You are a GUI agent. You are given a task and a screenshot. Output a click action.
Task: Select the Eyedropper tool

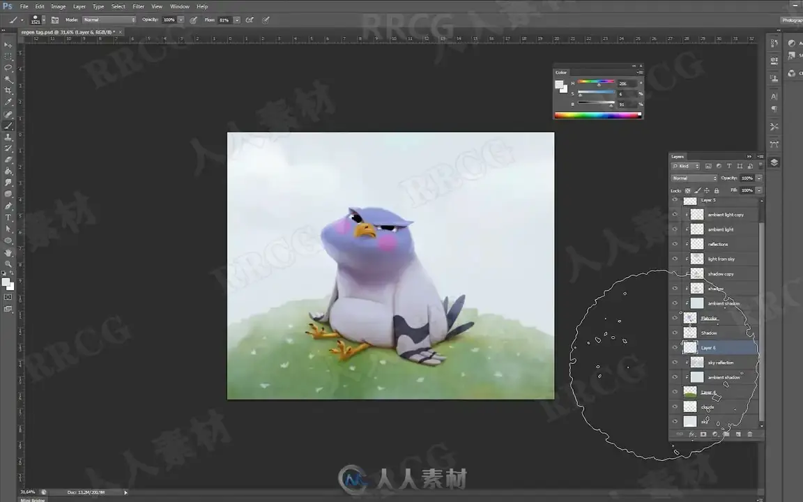[8, 102]
